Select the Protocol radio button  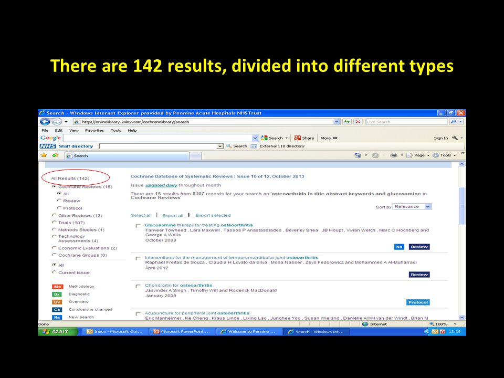[59, 208]
